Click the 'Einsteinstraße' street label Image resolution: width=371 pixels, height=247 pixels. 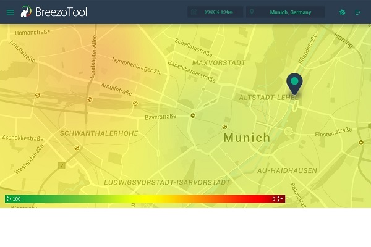tap(333, 132)
